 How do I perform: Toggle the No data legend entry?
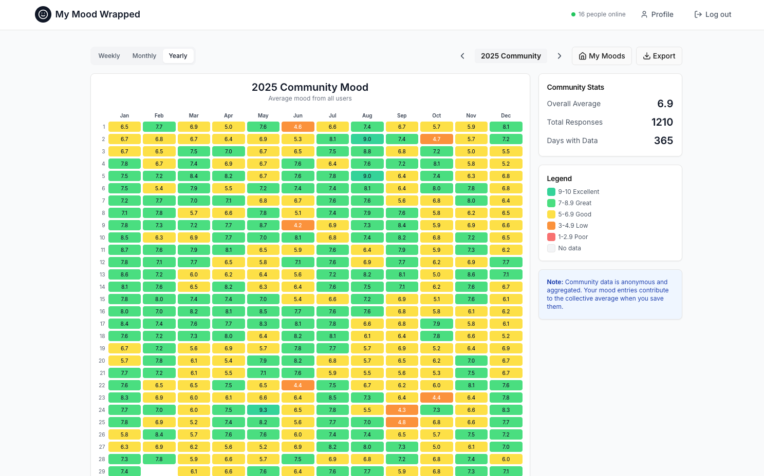pyautogui.click(x=551, y=248)
